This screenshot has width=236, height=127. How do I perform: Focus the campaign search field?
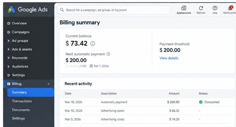[114, 10]
